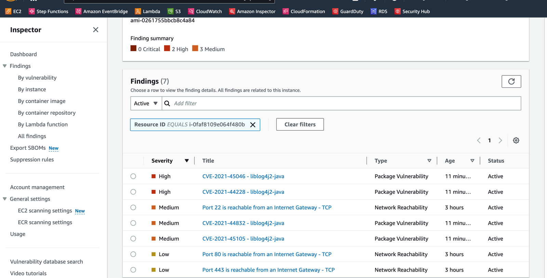Select the CVE-2021-45105 finding row radio
Screen dimensions: 547x278
(x=133, y=239)
